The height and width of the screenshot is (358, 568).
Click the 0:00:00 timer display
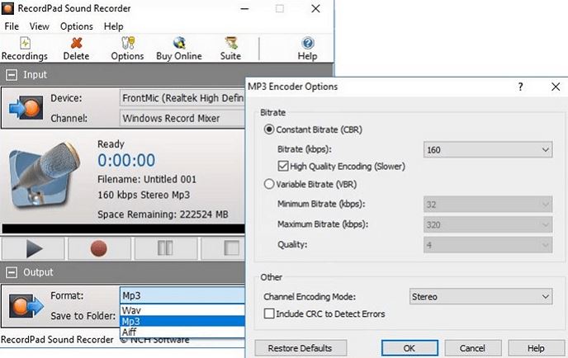pyautogui.click(x=126, y=160)
